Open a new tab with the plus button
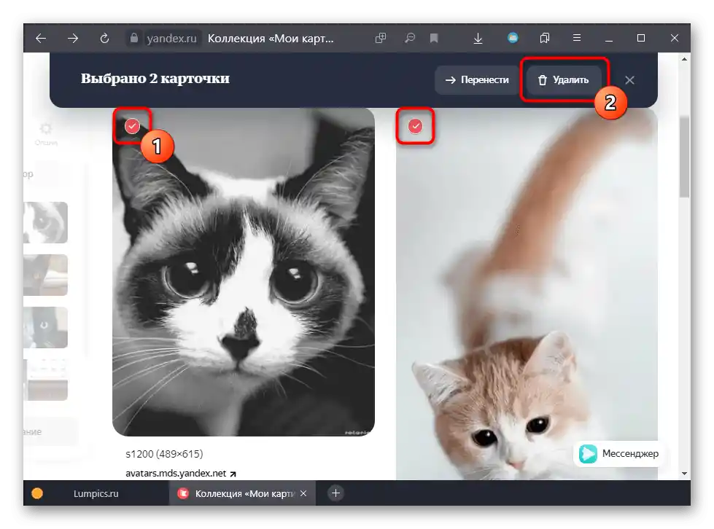 pyautogui.click(x=335, y=493)
